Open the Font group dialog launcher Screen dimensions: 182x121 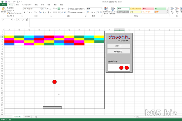(x=51, y=16)
